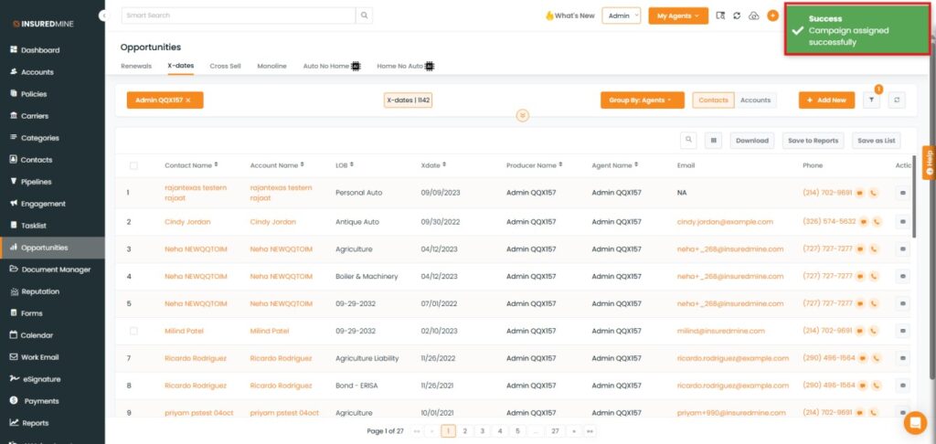Click the Add New button
The image size is (936, 444).
click(826, 100)
